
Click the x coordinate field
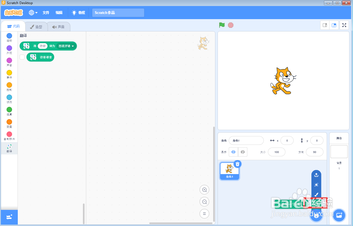coord(287,140)
